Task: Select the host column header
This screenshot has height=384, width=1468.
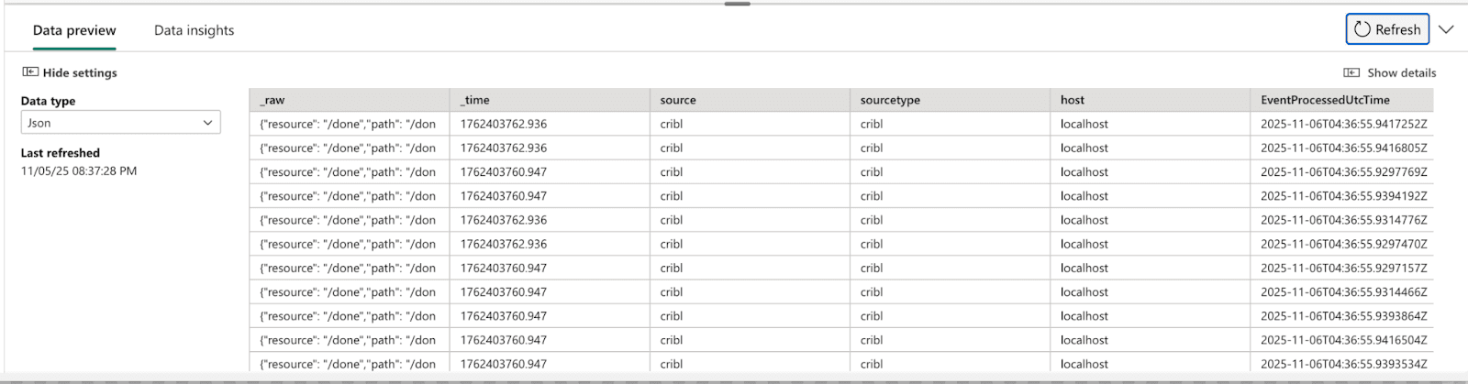Action: pos(1150,100)
